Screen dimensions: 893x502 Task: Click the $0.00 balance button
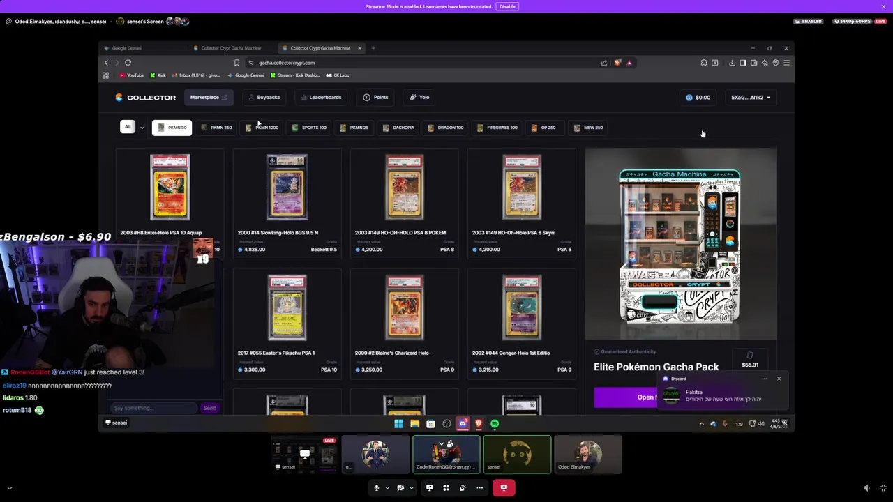[x=698, y=98]
